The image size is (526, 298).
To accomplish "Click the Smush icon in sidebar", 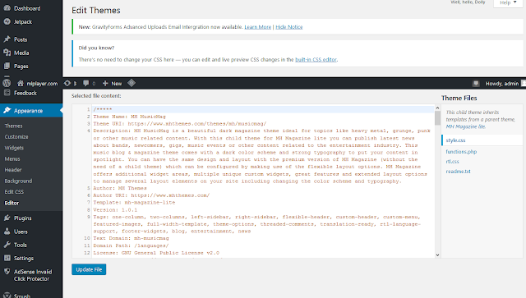I will pos(7,296).
